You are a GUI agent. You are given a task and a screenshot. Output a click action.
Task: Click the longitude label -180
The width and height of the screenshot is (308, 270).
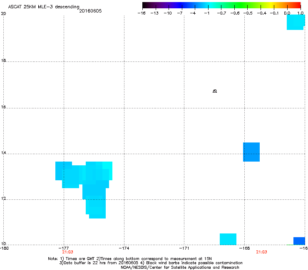(4, 248)
